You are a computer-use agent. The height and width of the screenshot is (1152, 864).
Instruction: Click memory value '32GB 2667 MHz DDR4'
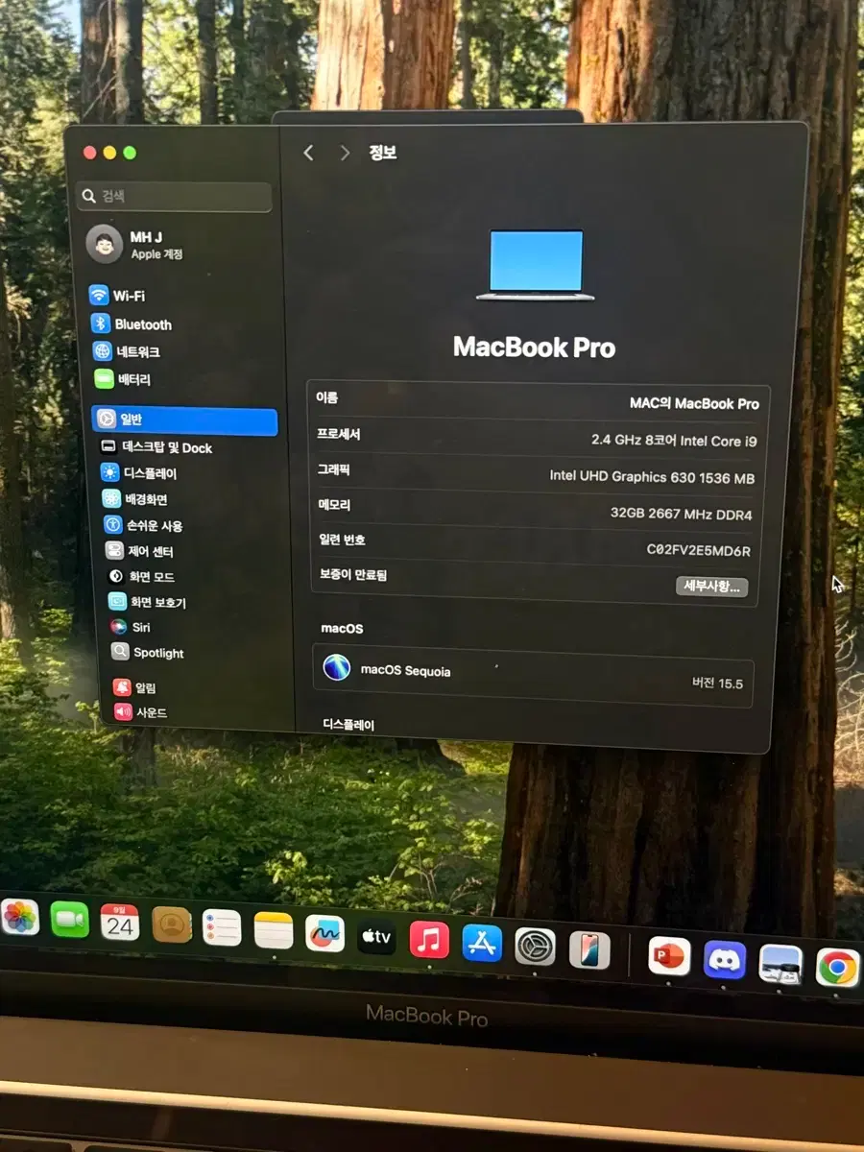(x=681, y=514)
